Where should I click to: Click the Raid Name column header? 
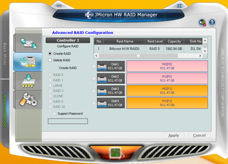pyautogui.click(x=125, y=41)
